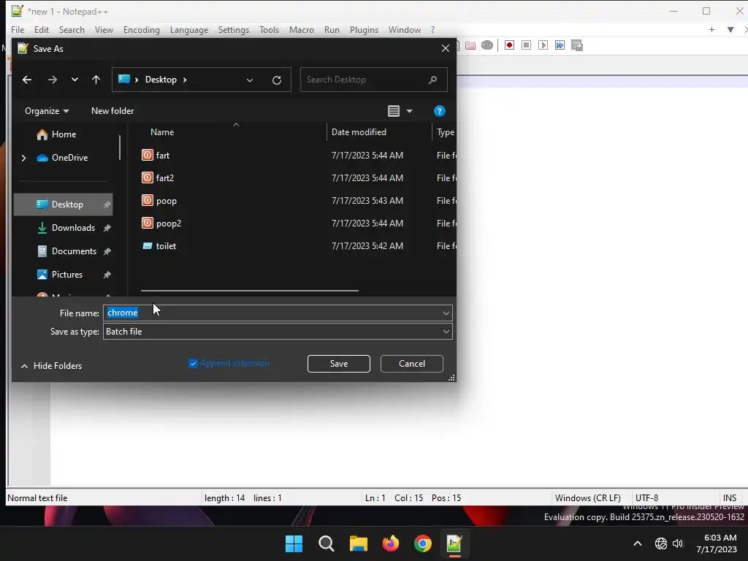This screenshot has width=748, height=561.
Task: Open Folder as Workspace toolbar icon
Action: click(470, 45)
